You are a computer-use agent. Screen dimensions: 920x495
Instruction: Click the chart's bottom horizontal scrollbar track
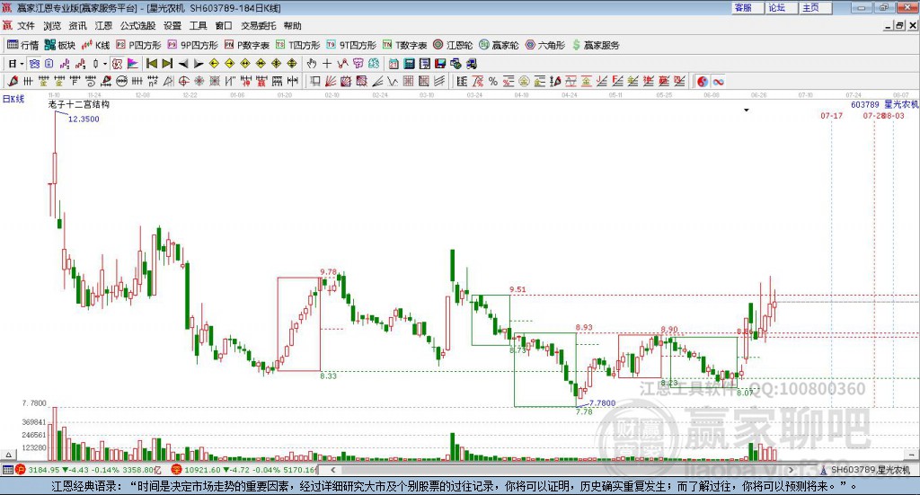point(562,470)
